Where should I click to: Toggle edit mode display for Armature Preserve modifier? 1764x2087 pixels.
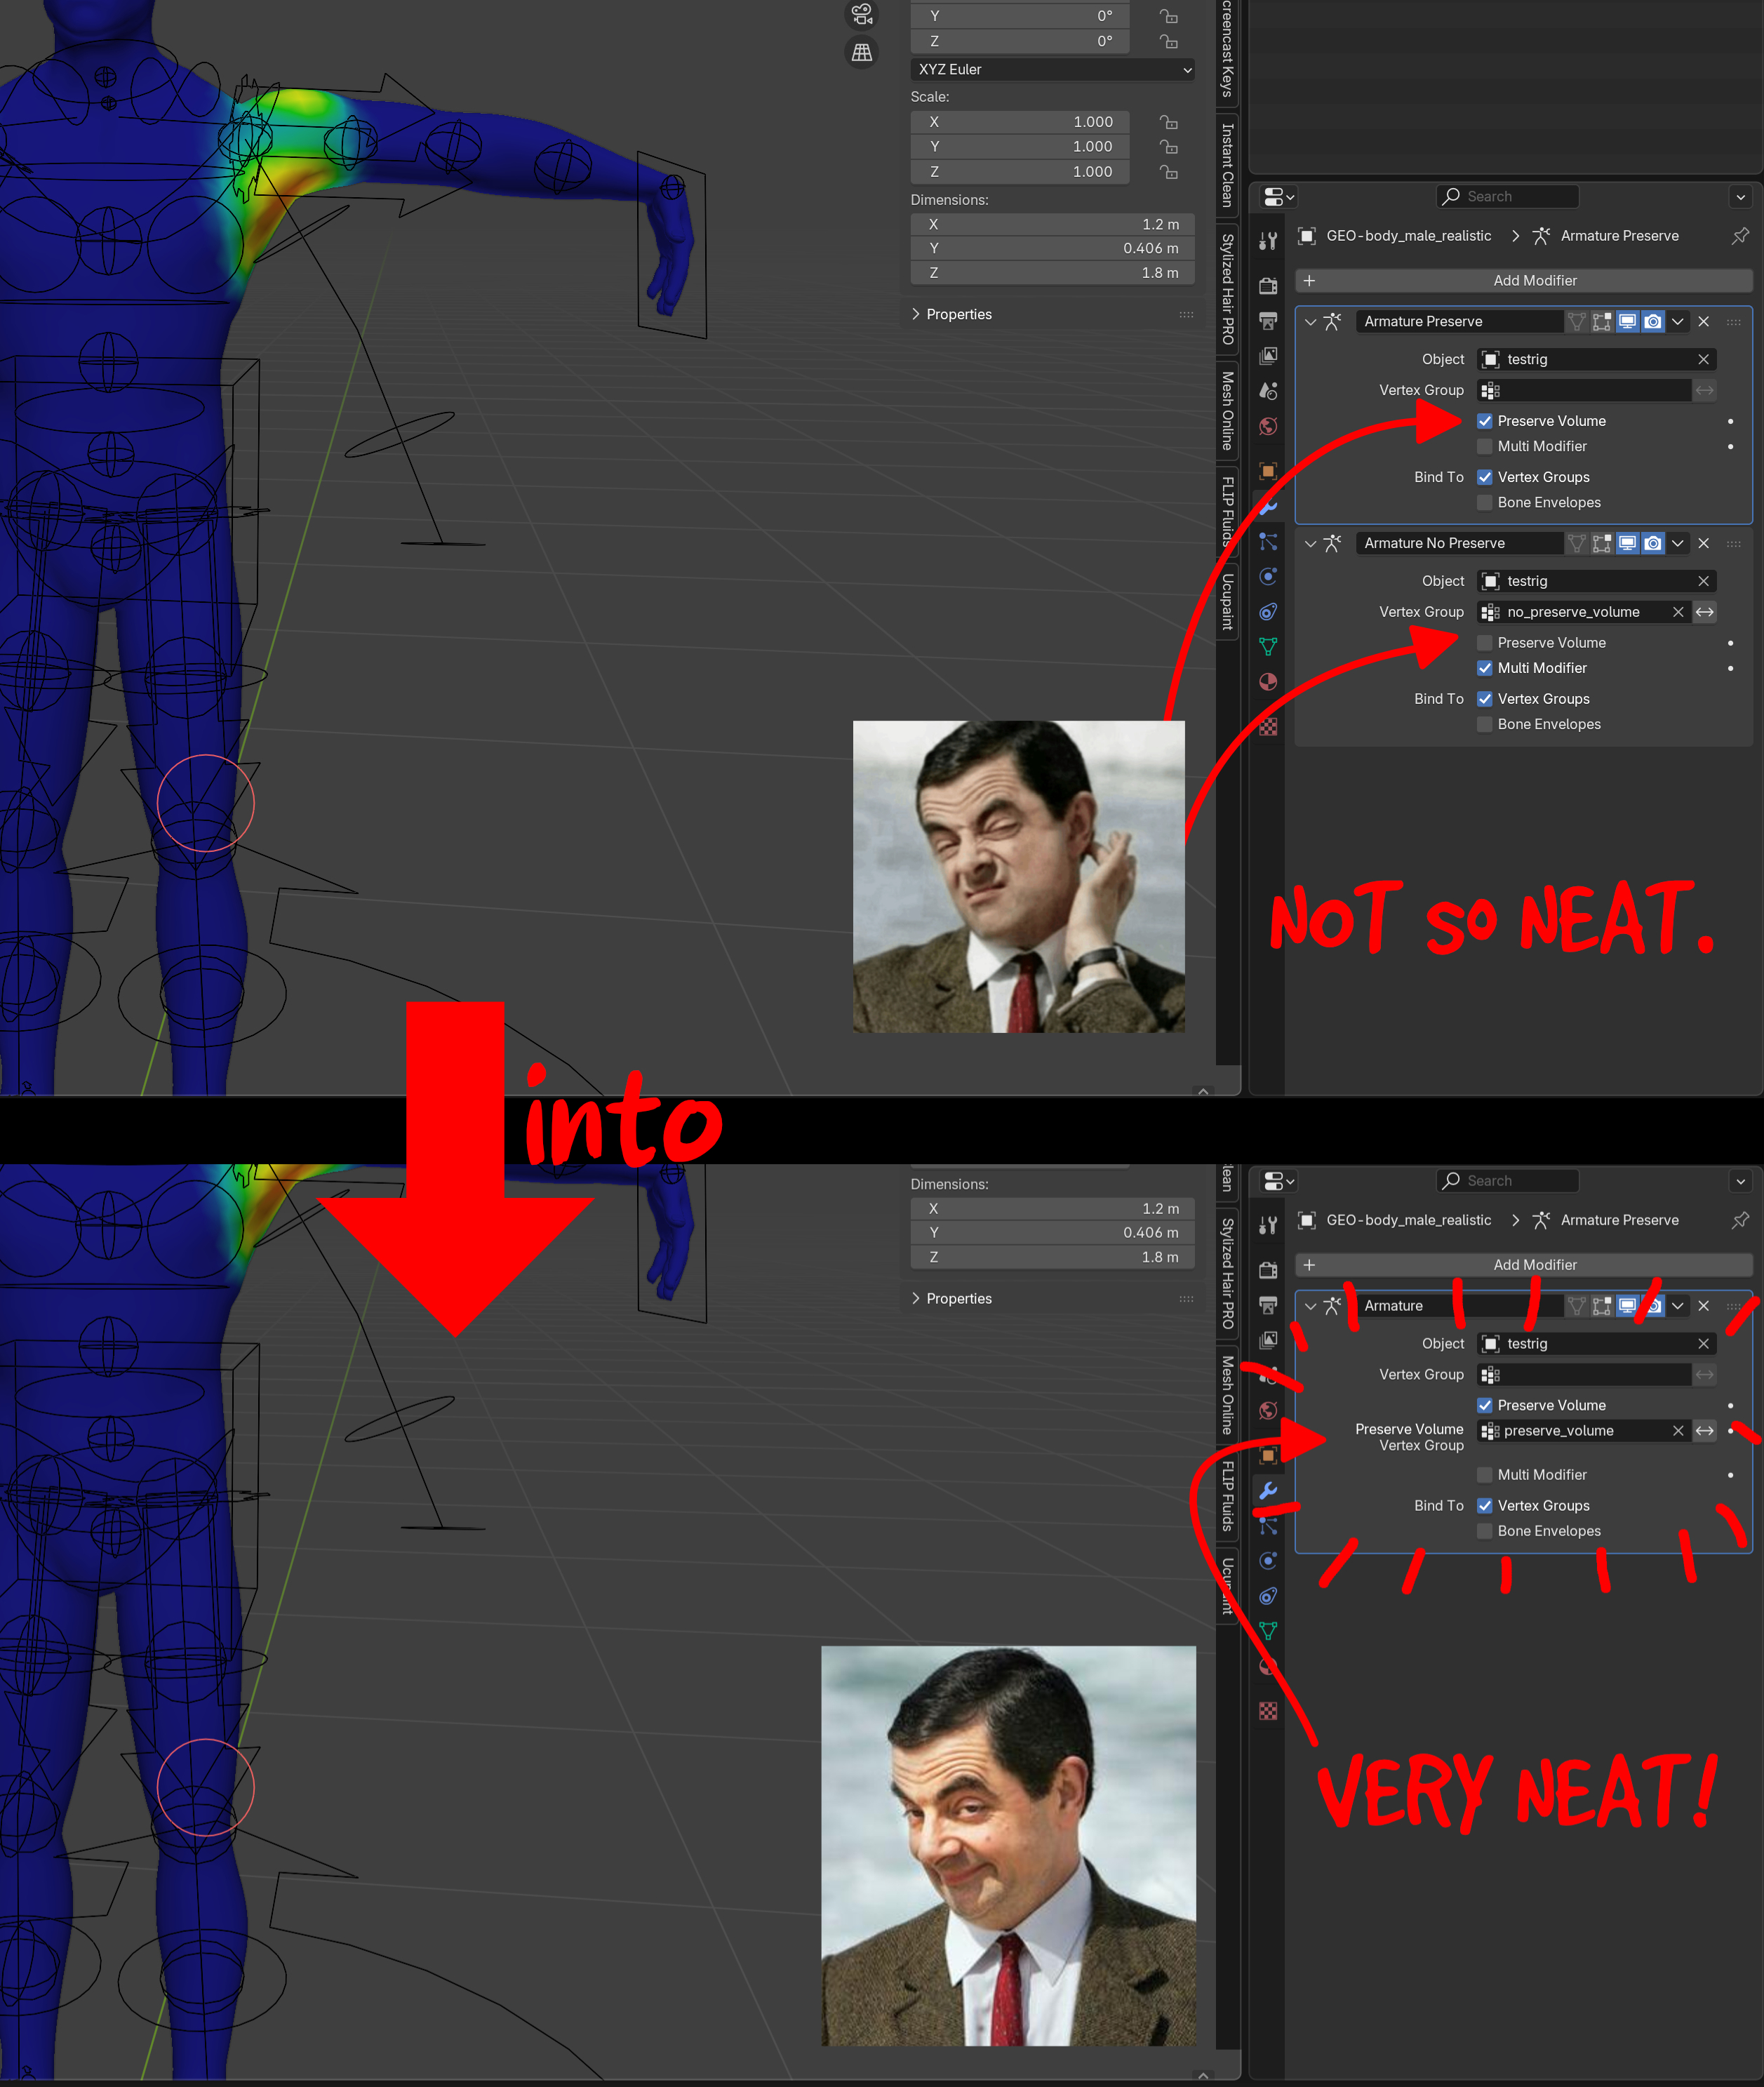(x=1601, y=321)
